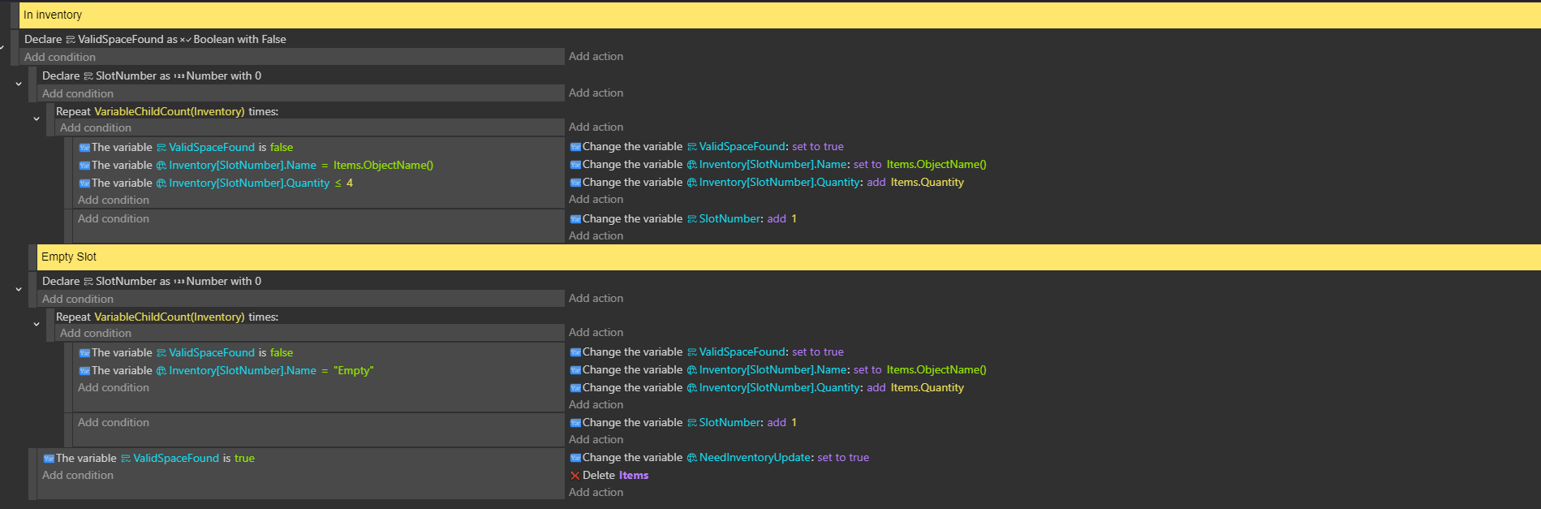
Task: Click variable icon of 'ValidSpaceFound is true' condition
Action: (x=49, y=459)
